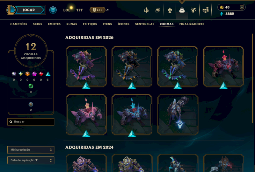Select the ruby red gem filter

tap(41, 74)
